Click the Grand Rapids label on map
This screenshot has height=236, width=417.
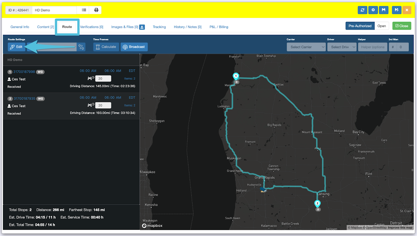265,177
